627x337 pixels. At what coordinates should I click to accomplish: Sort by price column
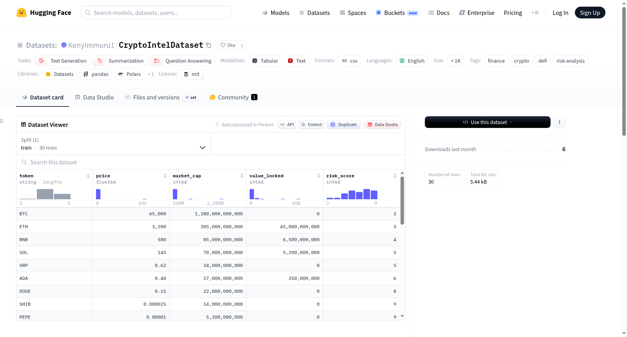(x=165, y=176)
